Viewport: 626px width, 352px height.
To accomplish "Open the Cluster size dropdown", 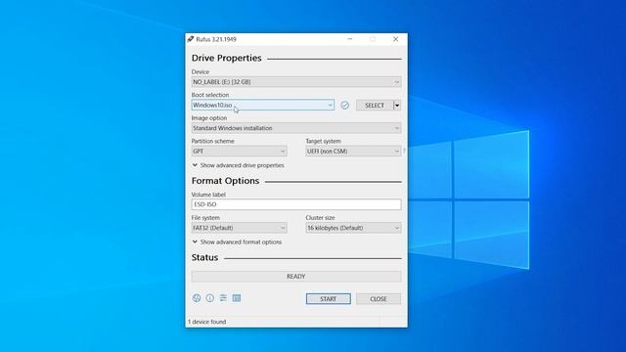I will (x=353, y=228).
